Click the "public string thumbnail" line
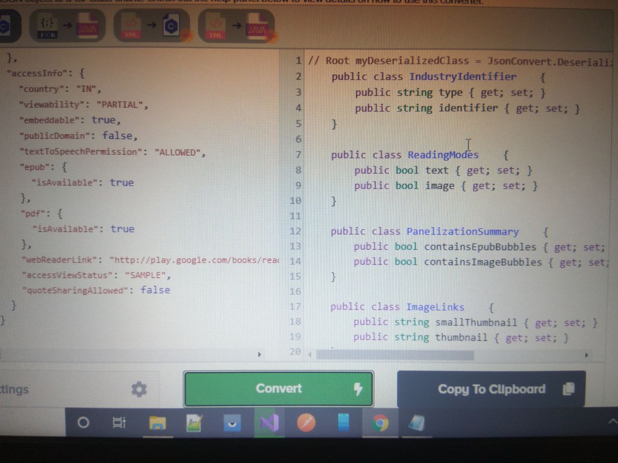 tap(461, 337)
